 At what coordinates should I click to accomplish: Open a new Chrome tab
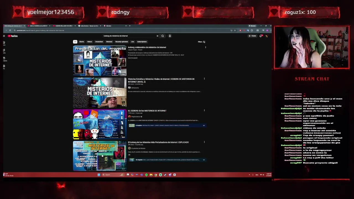pos(130,26)
